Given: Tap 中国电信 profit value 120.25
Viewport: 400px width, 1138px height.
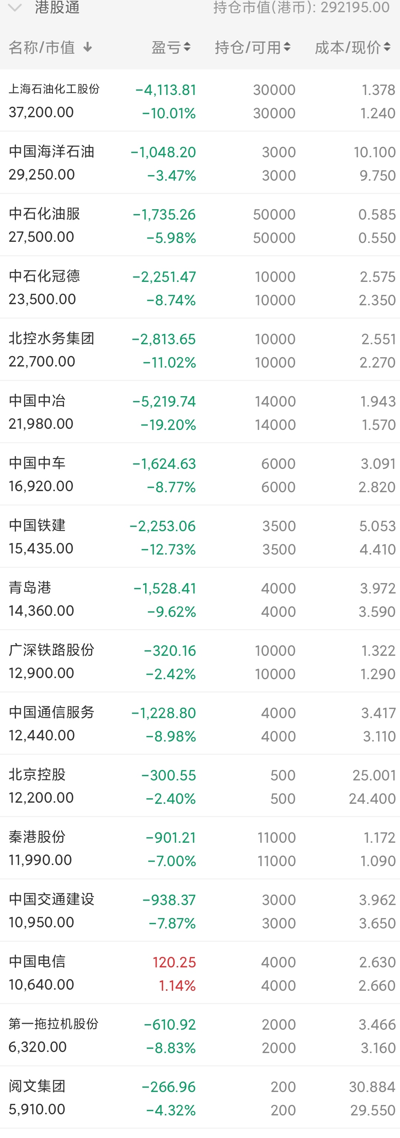Looking at the screenshot, I should (174, 962).
